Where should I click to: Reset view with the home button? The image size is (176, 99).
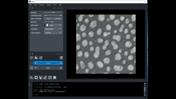pos(55,78)
